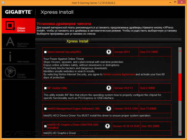This screenshot has width=187, height=140.
Task: Click the scrollbar down arrow
Action: click(180, 132)
